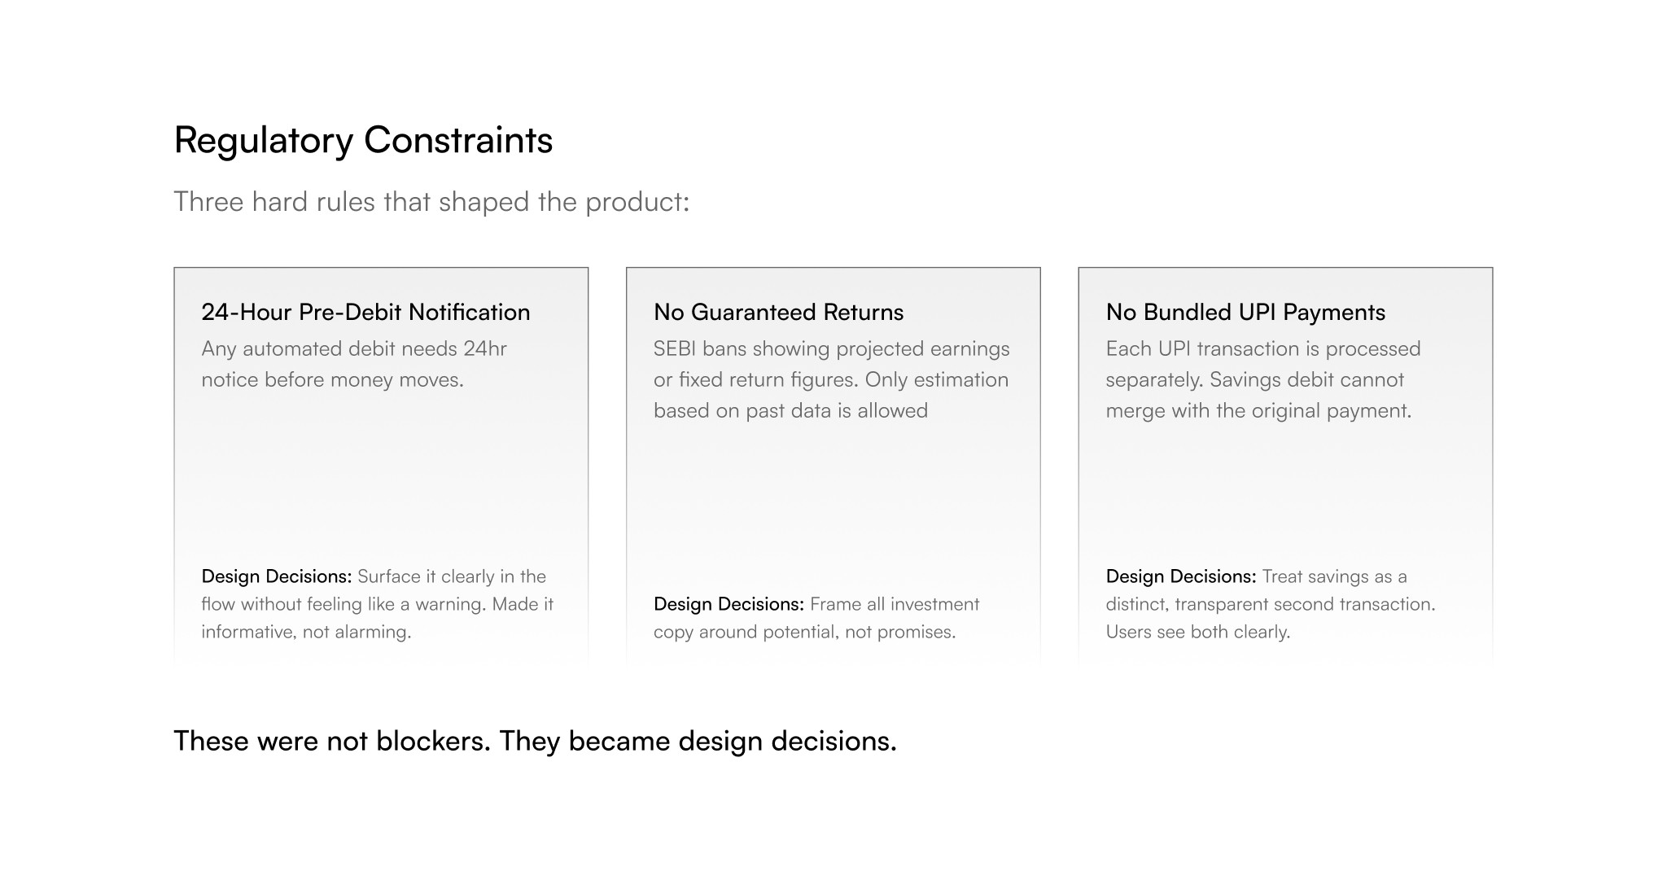Click the No Guaranteed Returns card title
Screen dimensions: 1667x876
pyautogui.click(x=778, y=312)
